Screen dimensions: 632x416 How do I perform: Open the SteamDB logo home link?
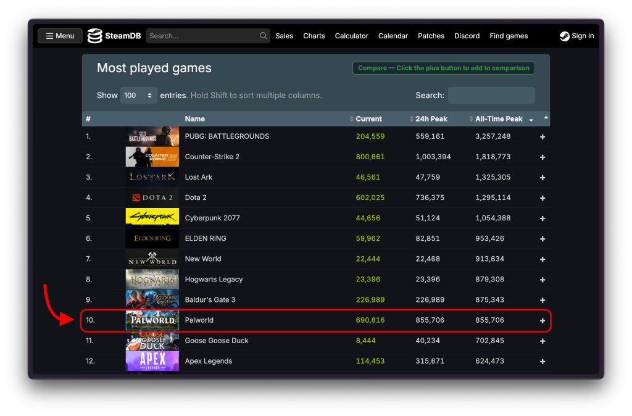[x=114, y=36]
